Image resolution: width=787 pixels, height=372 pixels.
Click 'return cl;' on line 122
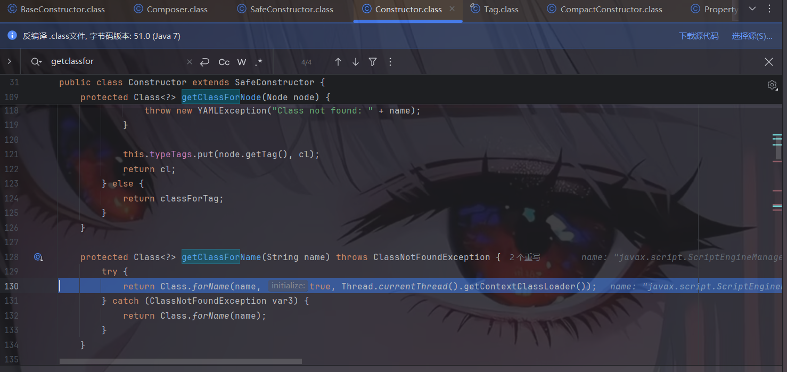tap(149, 169)
